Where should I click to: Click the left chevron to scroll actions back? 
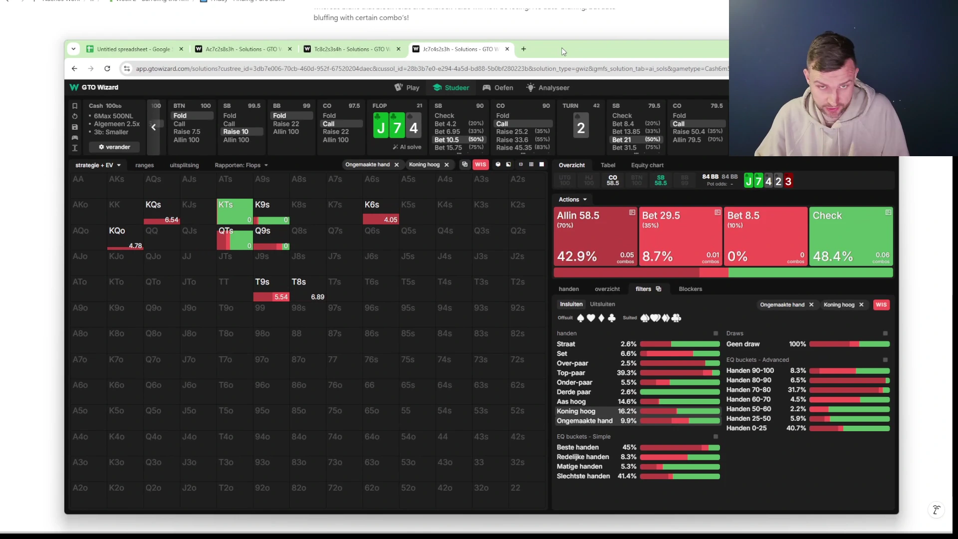click(153, 127)
